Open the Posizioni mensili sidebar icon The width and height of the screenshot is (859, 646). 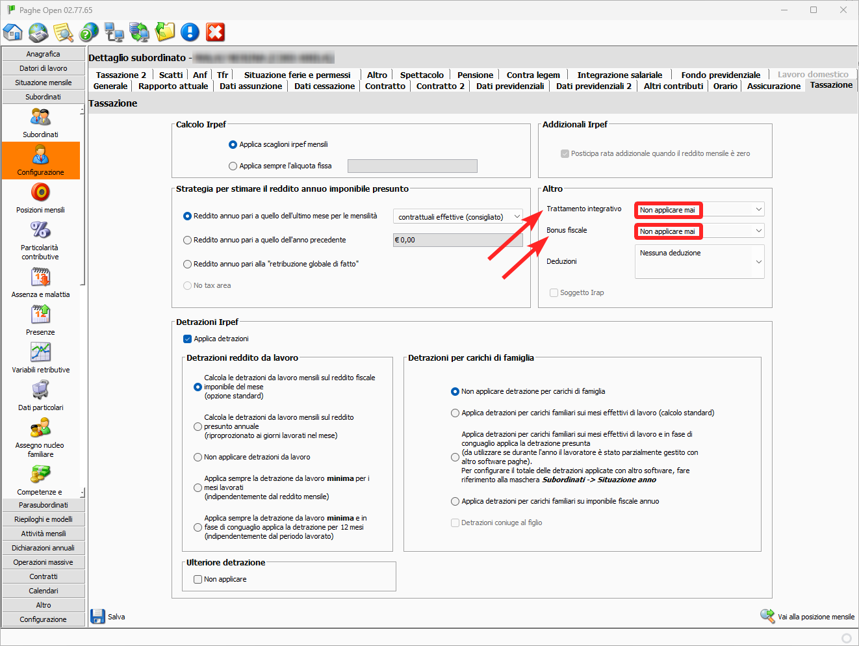point(40,193)
